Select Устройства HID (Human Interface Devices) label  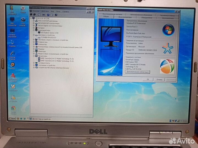[54, 68]
